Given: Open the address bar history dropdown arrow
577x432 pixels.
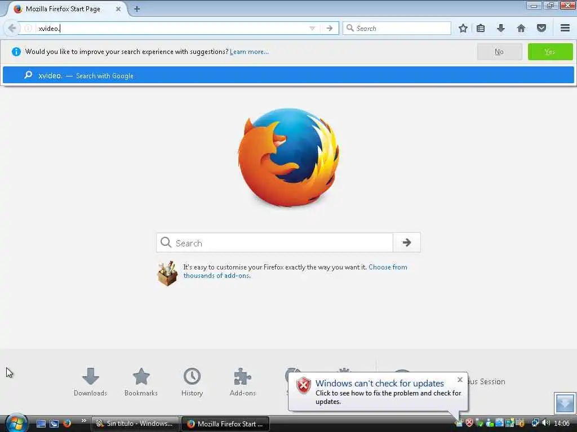Looking at the screenshot, I should click(312, 28).
